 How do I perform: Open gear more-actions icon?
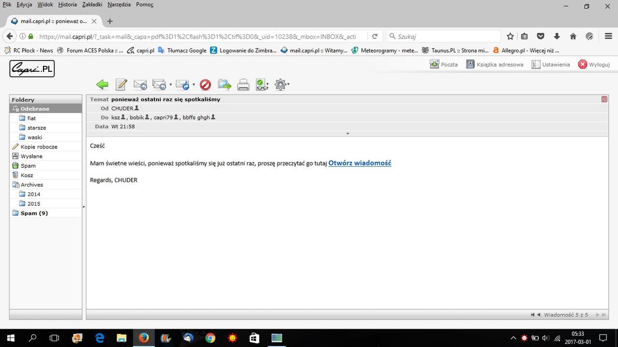click(x=280, y=85)
